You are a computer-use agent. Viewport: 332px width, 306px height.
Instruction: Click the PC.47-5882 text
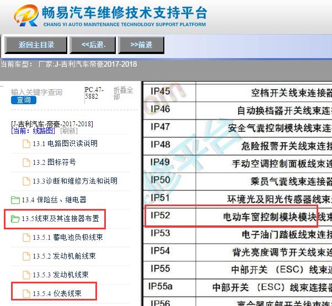94,93
